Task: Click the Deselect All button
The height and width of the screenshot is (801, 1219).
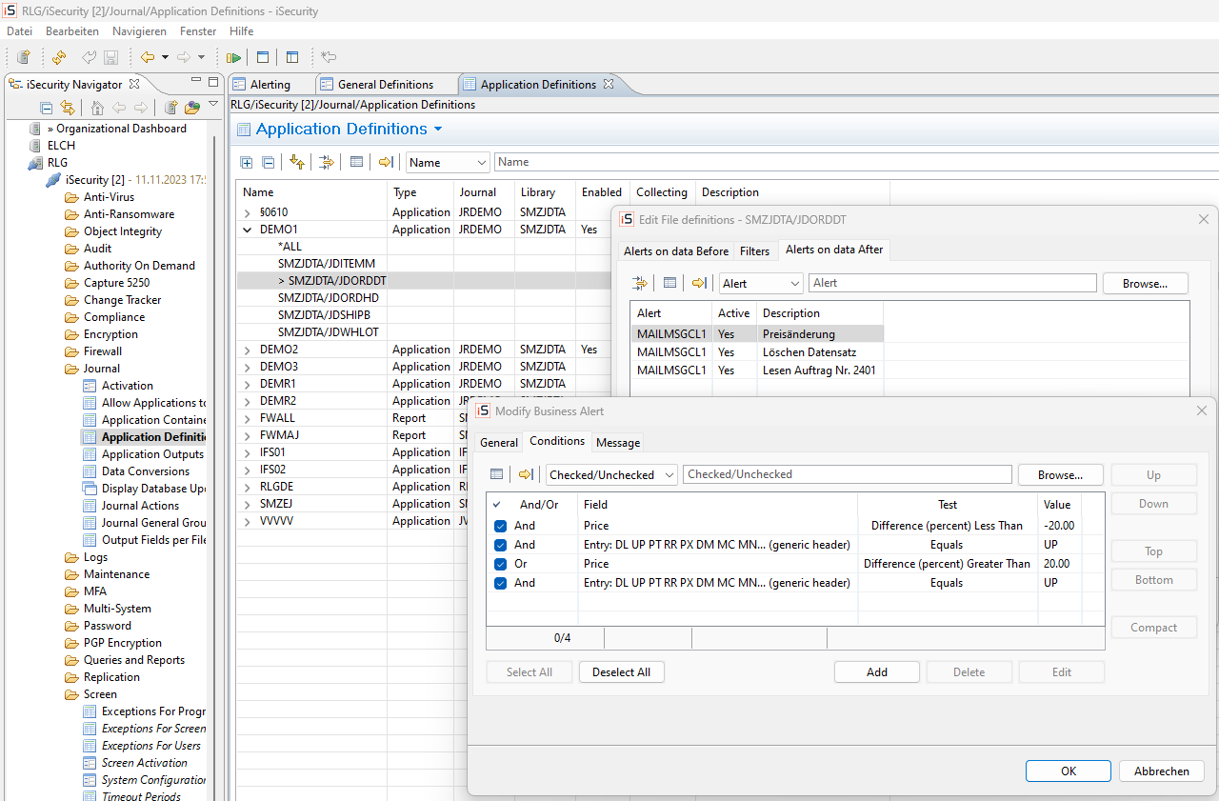Action: tap(621, 672)
